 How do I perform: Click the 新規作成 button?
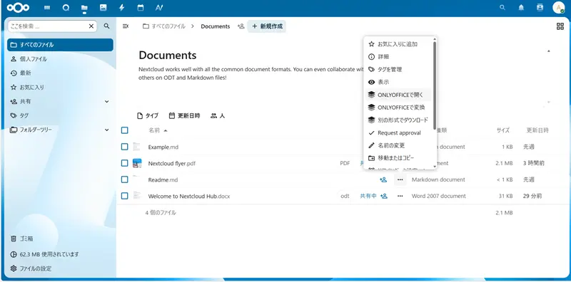click(x=267, y=26)
